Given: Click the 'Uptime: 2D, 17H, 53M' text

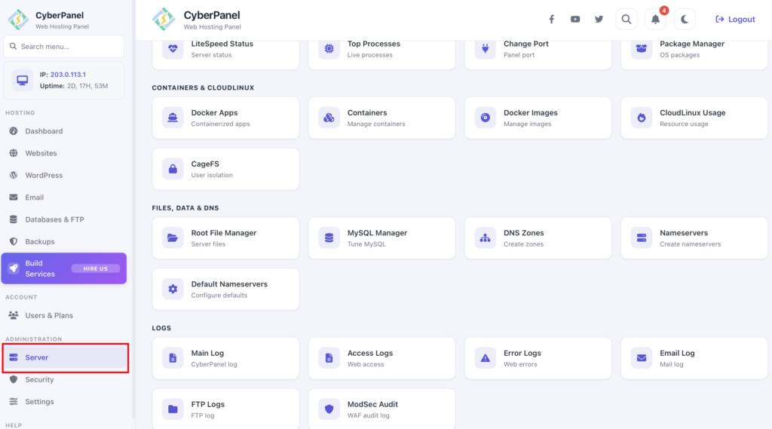Looking at the screenshot, I should pyautogui.click(x=74, y=86).
